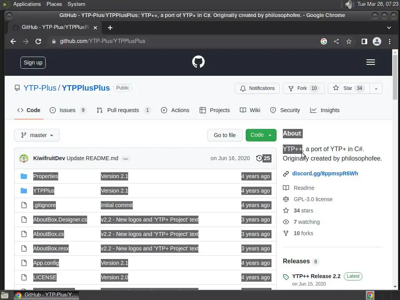Click the Notifications button
The width and height of the screenshot is (400, 300).
(x=257, y=88)
